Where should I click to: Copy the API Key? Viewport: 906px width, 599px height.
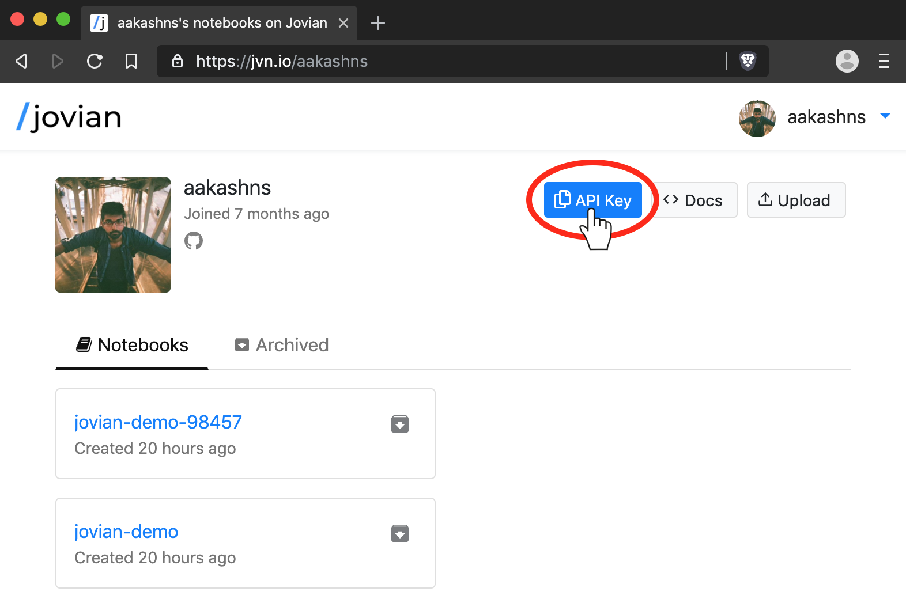click(593, 200)
